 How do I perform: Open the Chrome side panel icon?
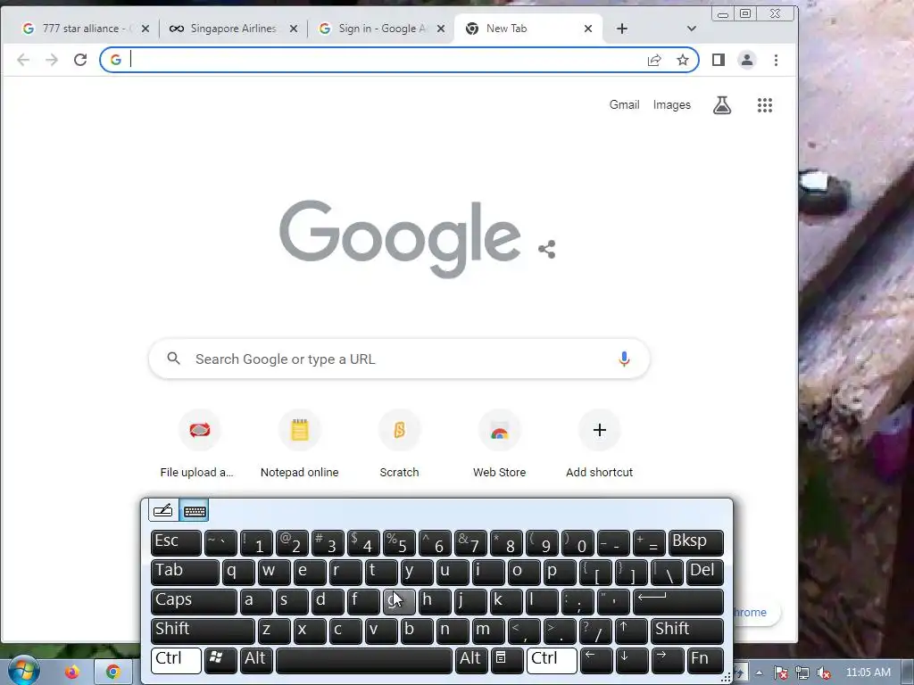point(719,60)
